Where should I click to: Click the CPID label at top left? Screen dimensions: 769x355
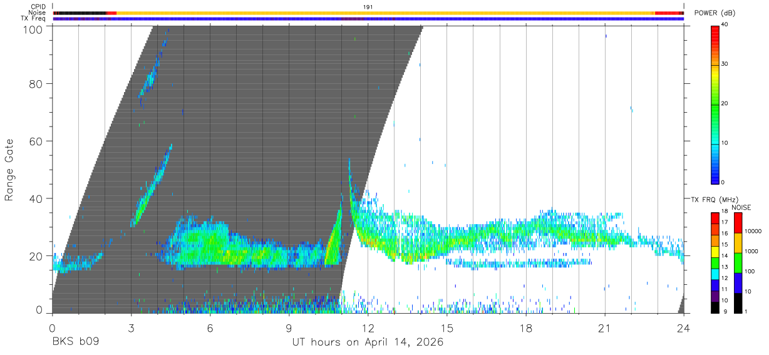click(x=38, y=7)
